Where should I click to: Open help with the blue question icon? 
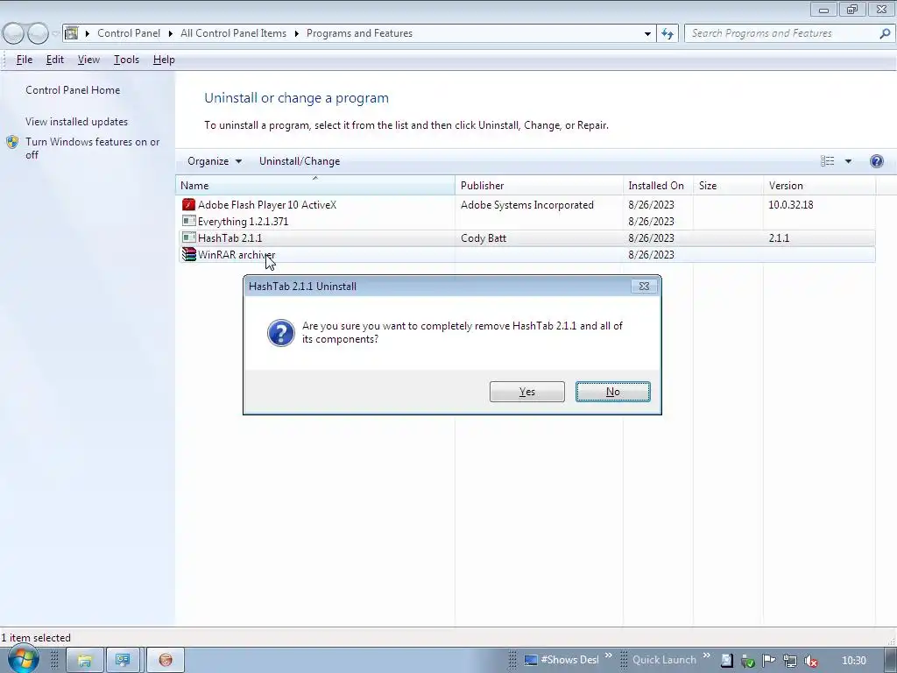[876, 161]
